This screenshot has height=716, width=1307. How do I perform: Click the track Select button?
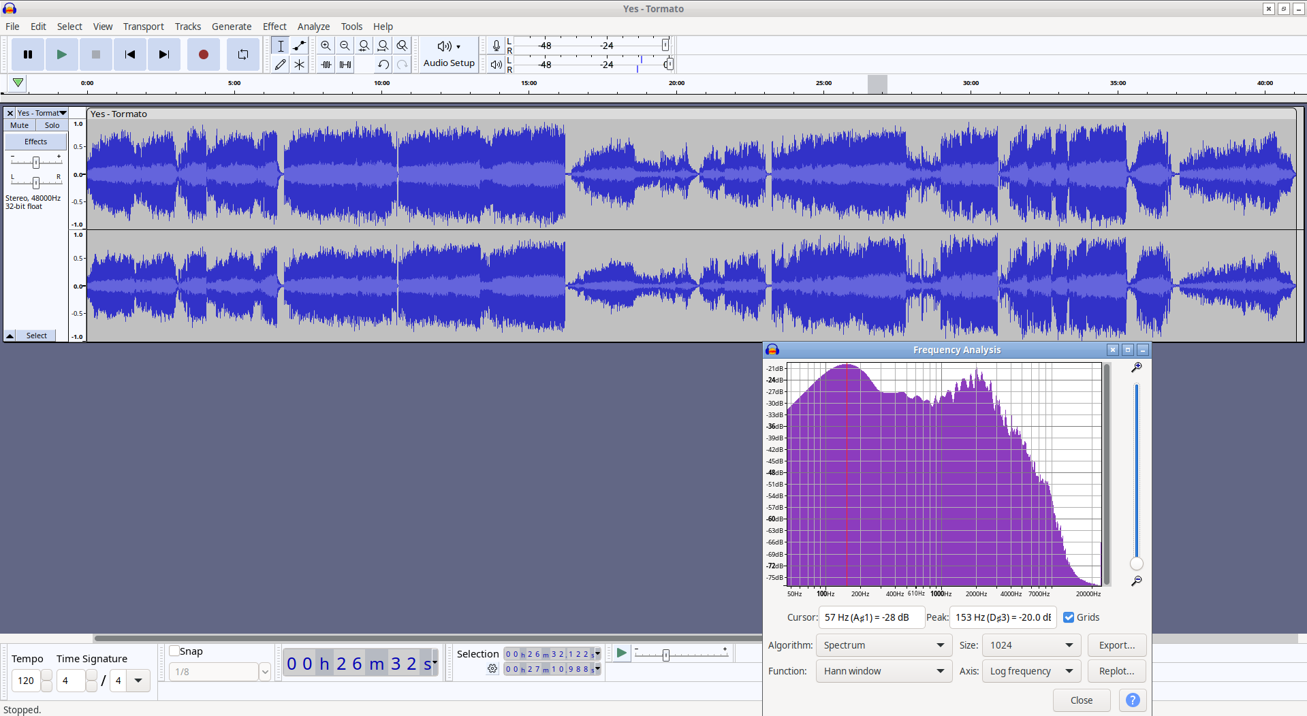tap(37, 336)
